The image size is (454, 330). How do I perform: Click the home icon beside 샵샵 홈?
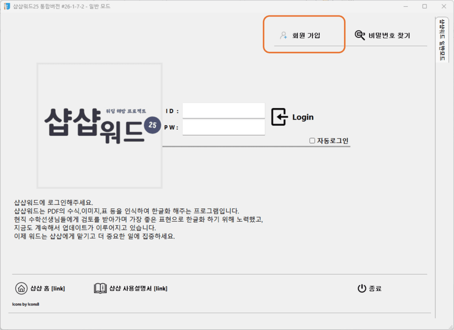21,288
